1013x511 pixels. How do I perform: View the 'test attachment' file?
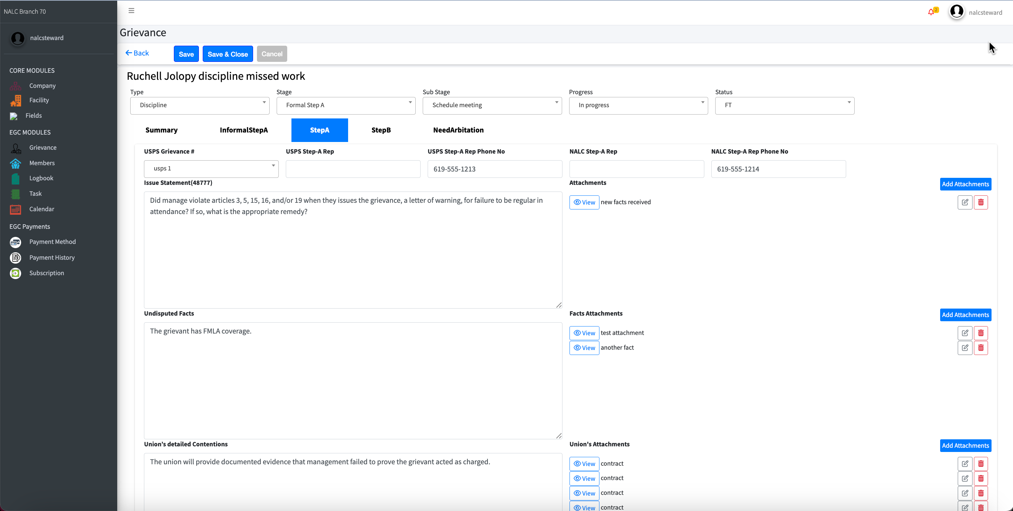(584, 333)
